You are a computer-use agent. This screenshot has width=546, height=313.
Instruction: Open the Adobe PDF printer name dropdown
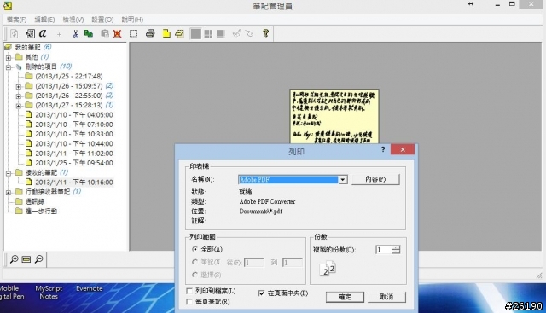pos(343,180)
